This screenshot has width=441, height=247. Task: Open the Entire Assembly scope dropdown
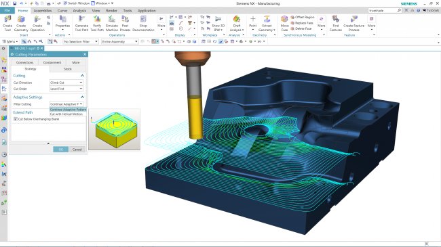coord(120,41)
